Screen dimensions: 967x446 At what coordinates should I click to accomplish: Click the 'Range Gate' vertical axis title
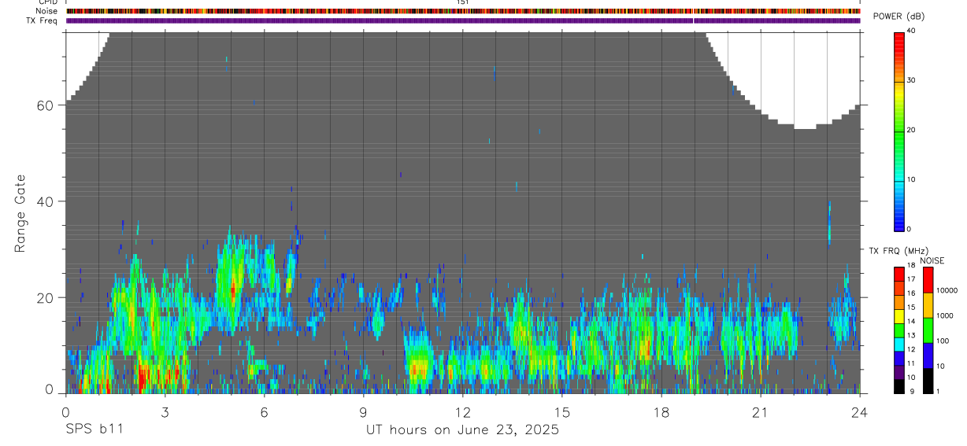click(x=20, y=213)
